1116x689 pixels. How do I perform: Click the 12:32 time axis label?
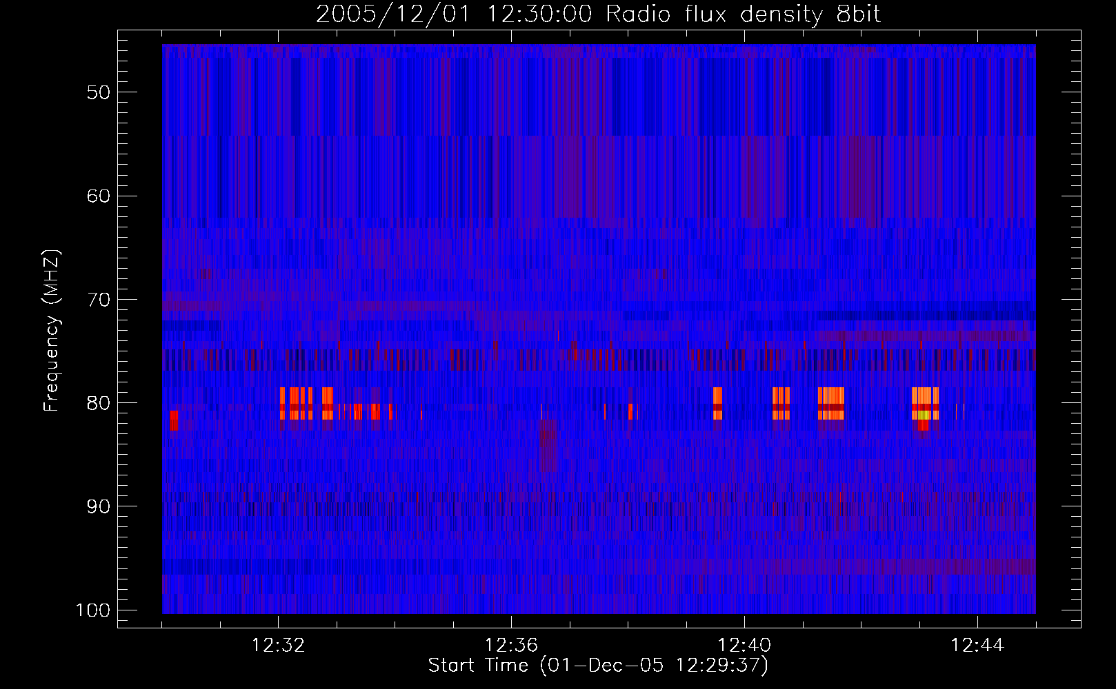(279, 646)
